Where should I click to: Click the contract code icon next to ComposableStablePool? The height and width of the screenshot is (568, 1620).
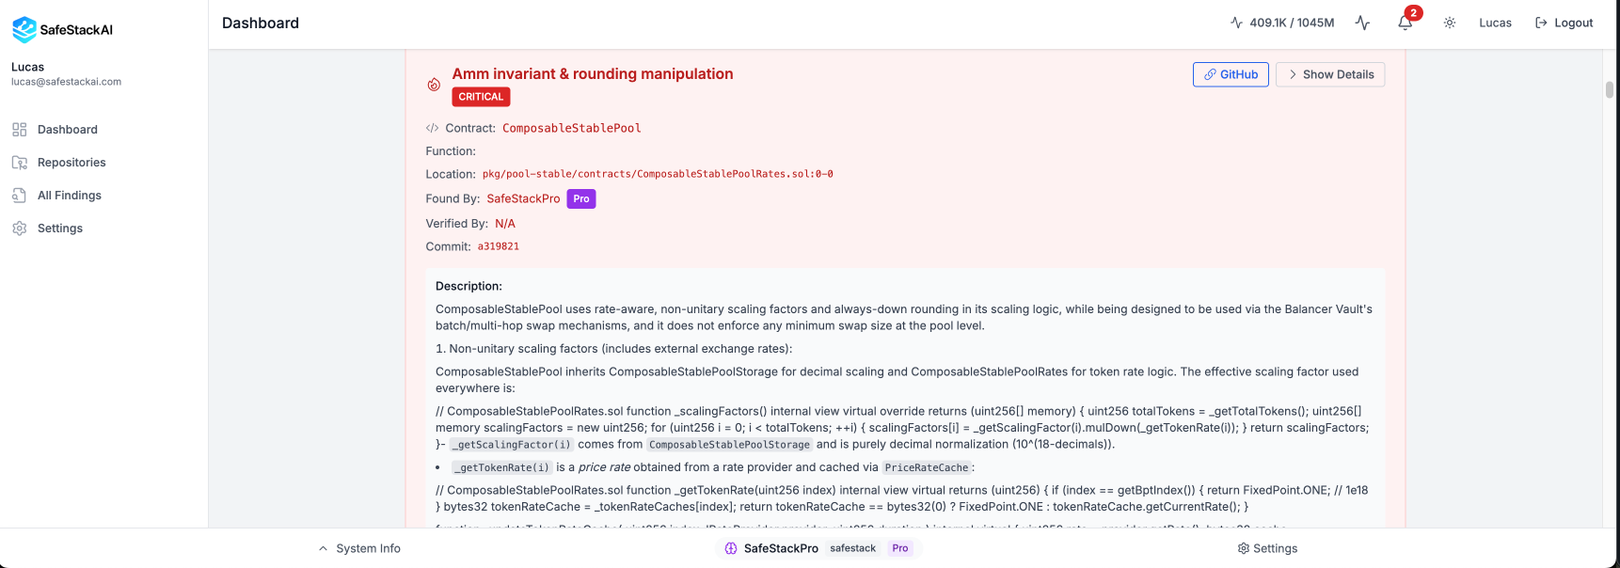(433, 128)
